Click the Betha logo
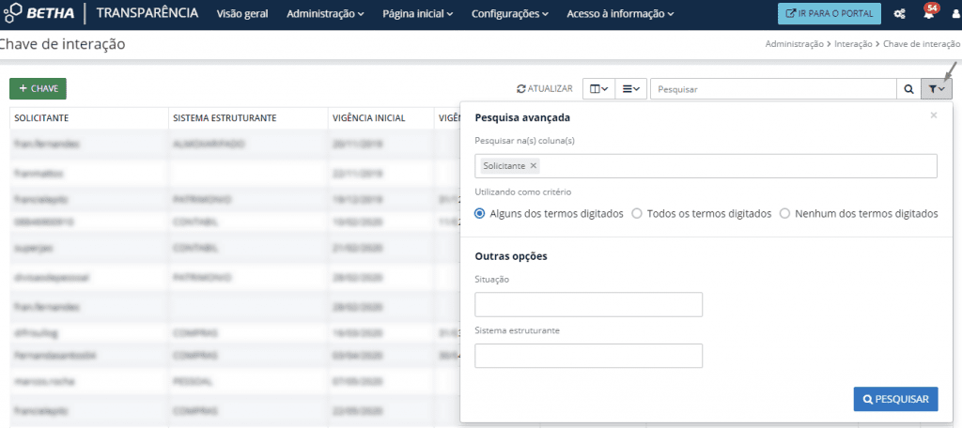The height and width of the screenshot is (428, 962). point(38,13)
